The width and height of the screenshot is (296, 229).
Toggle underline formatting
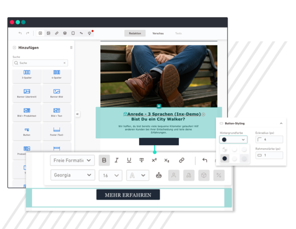tap(129, 161)
